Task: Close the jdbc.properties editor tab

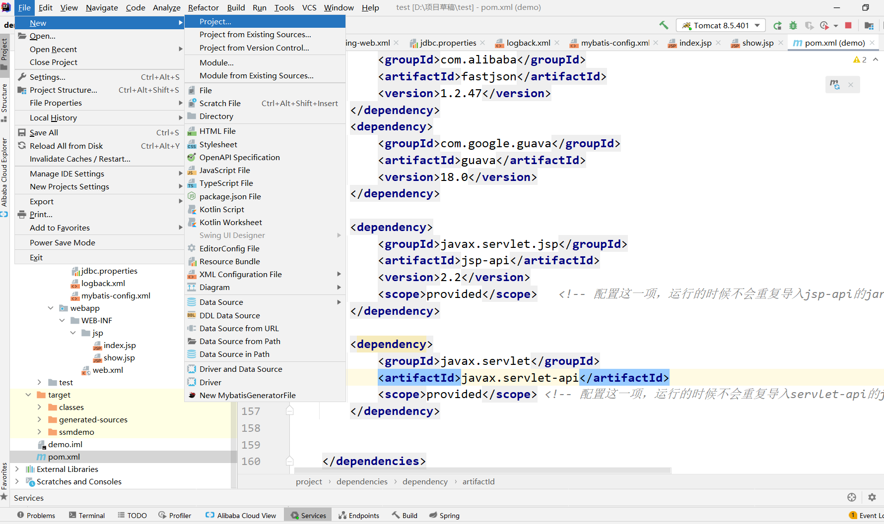Action: [x=482, y=43]
